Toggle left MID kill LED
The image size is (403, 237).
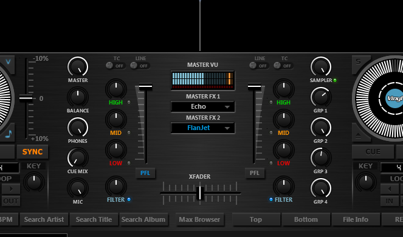pyautogui.click(x=129, y=132)
